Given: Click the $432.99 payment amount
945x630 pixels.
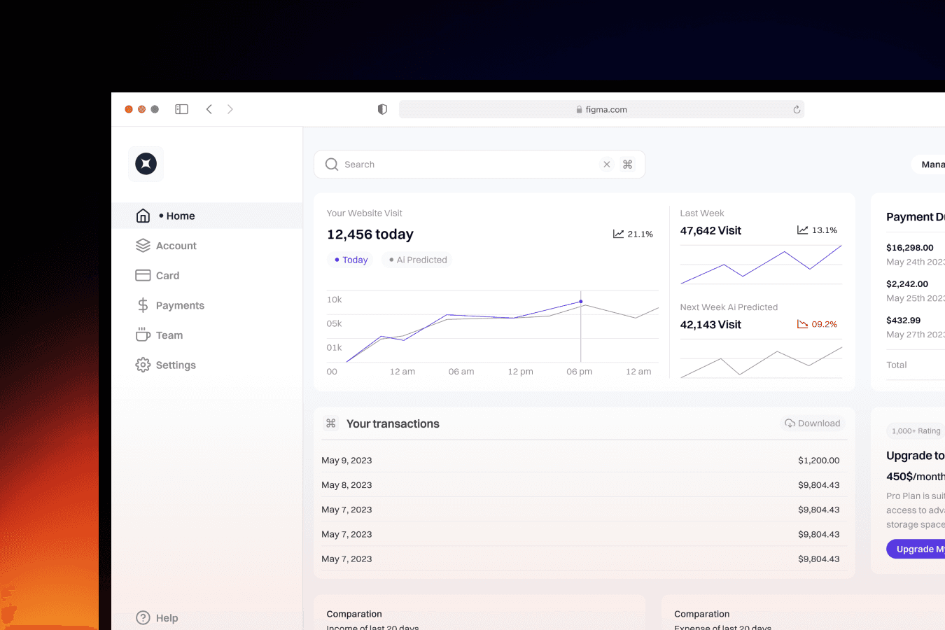Looking at the screenshot, I should [x=904, y=320].
